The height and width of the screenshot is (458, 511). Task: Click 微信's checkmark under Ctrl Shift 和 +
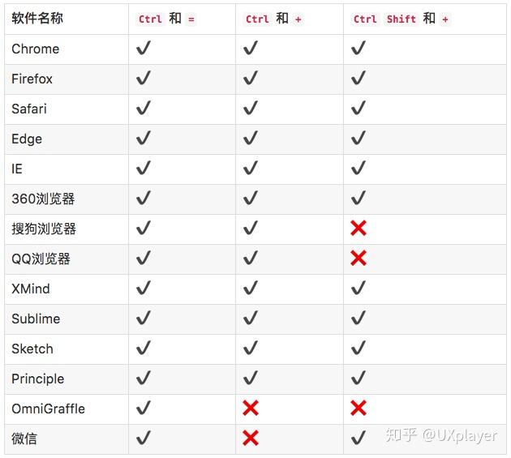[359, 438]
